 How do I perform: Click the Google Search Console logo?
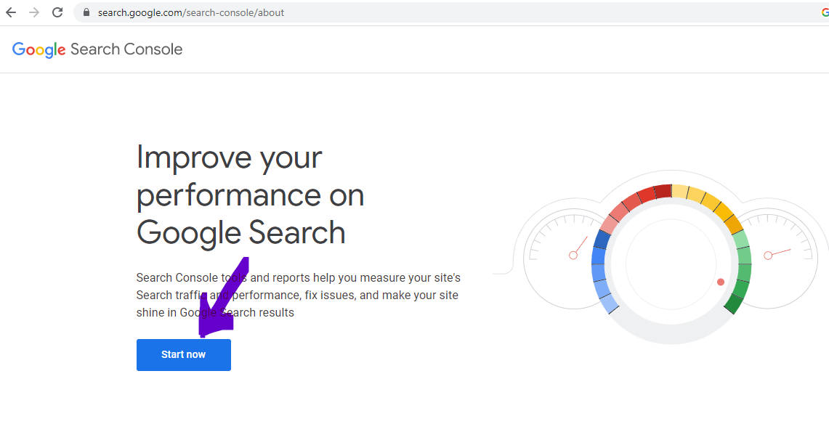[97, 49]
